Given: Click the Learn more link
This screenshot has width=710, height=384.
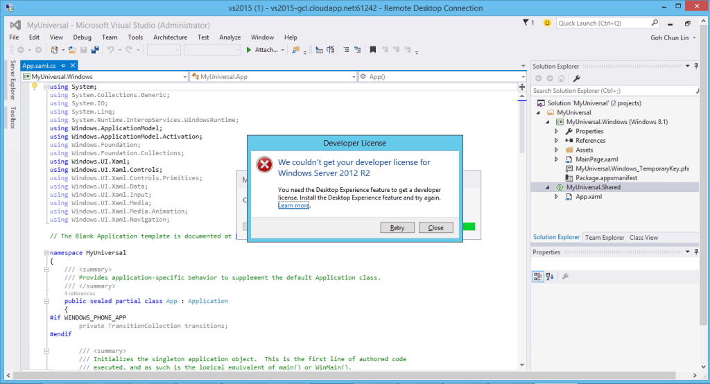Looking at the screenshot, I should [293, 206].
